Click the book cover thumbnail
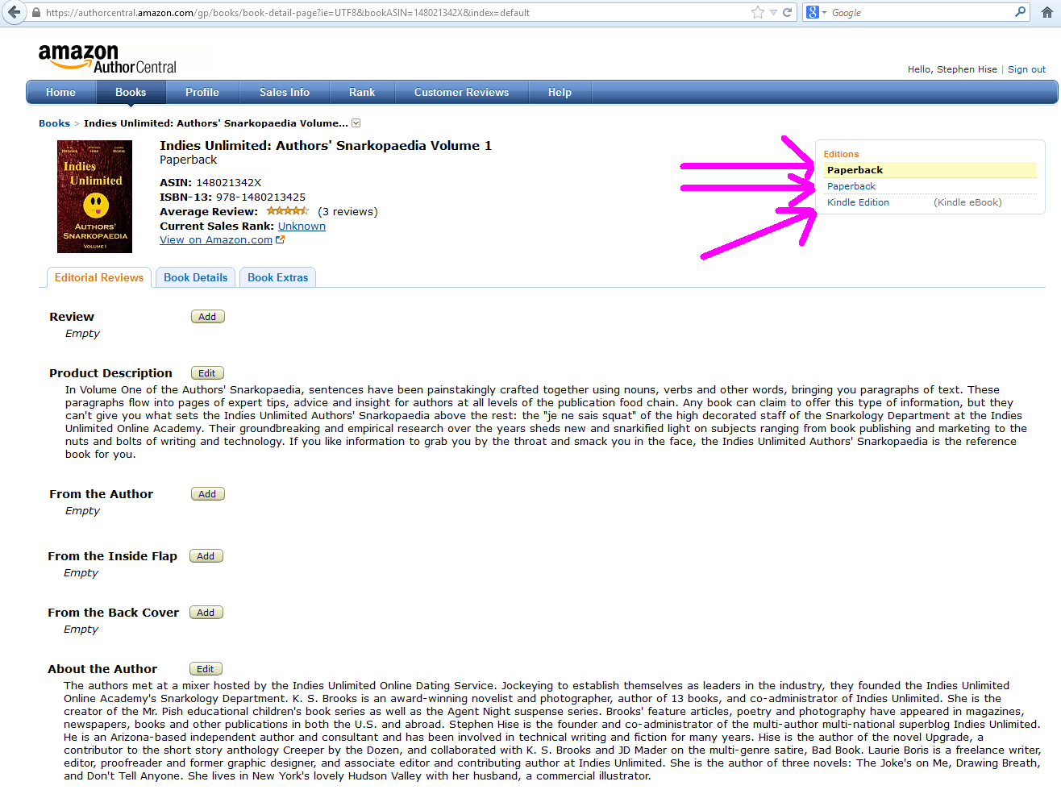 point(94,197)
